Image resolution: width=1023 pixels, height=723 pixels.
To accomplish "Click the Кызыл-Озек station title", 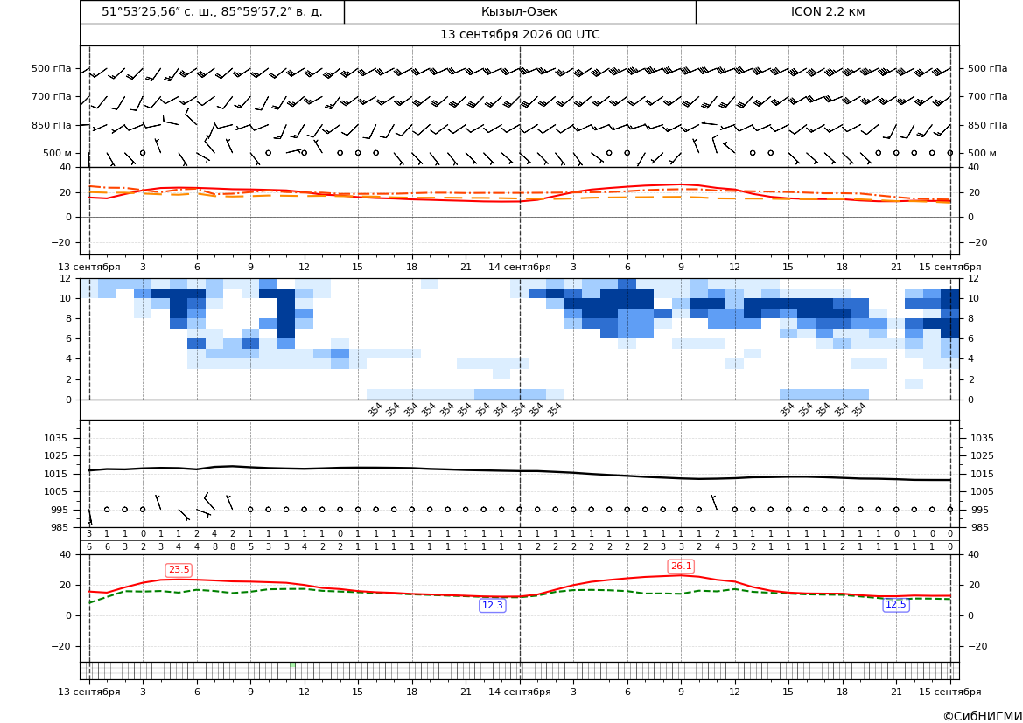I will click(x=519, y=11).
